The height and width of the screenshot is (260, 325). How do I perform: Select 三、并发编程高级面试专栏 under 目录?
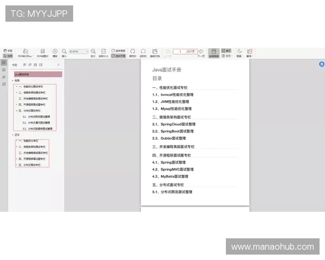pos(33,99)
